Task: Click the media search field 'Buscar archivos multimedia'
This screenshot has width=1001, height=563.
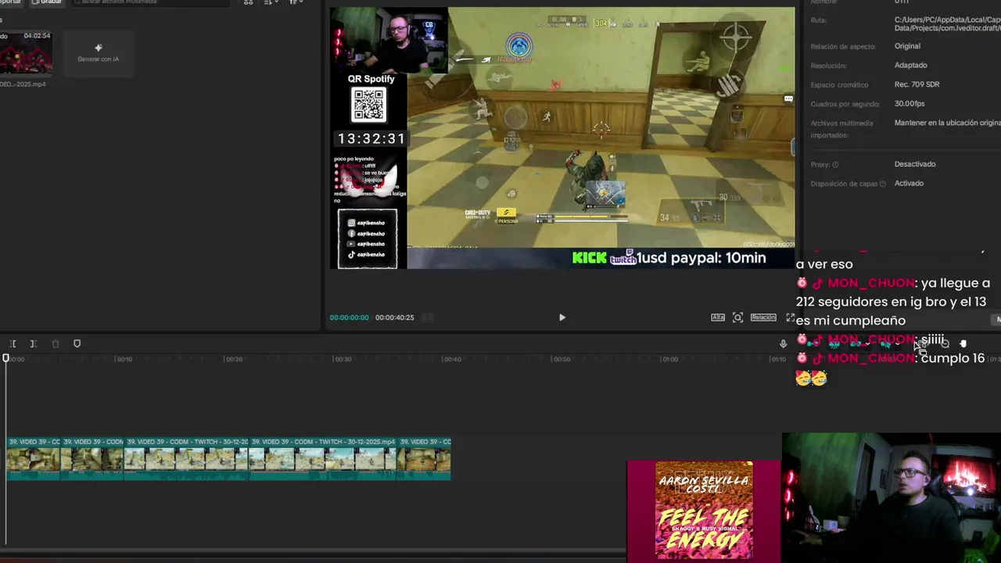Action: (152, 2)
